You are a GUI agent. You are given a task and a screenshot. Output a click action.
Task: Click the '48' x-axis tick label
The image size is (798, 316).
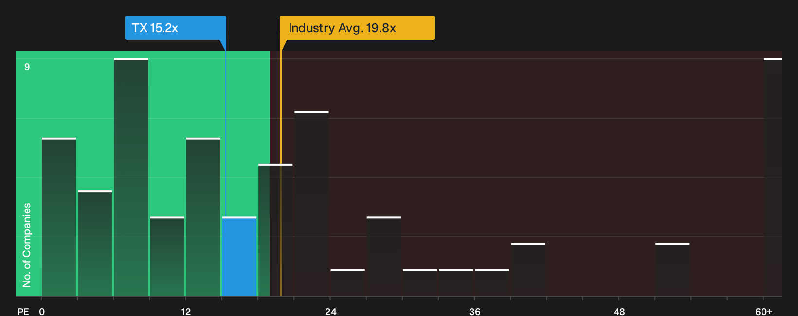(619, 312)
